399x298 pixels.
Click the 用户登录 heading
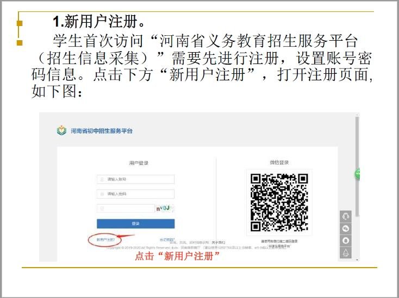coord(139,163)
